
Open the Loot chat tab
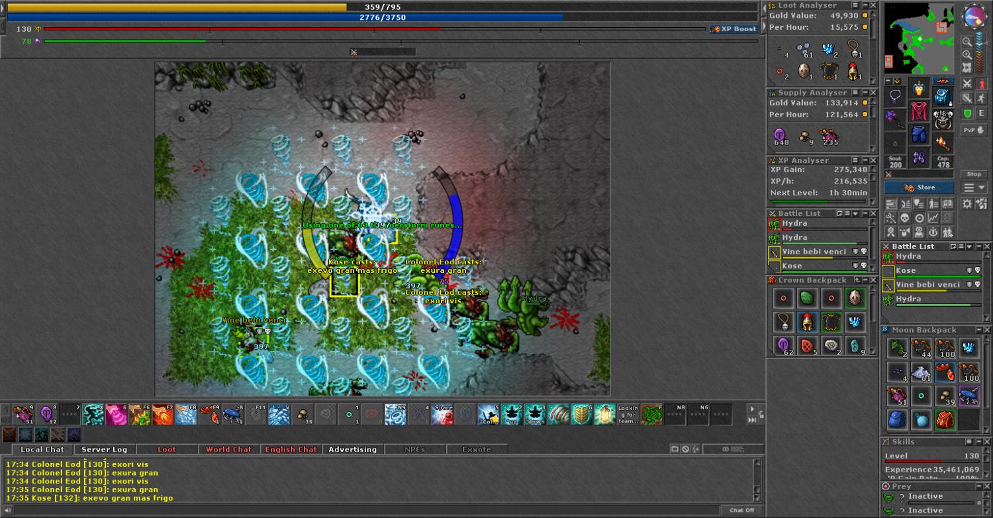tap(167, 449)
